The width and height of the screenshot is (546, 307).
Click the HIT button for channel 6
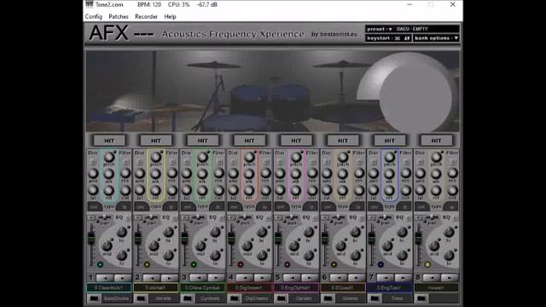pos(343,141)
